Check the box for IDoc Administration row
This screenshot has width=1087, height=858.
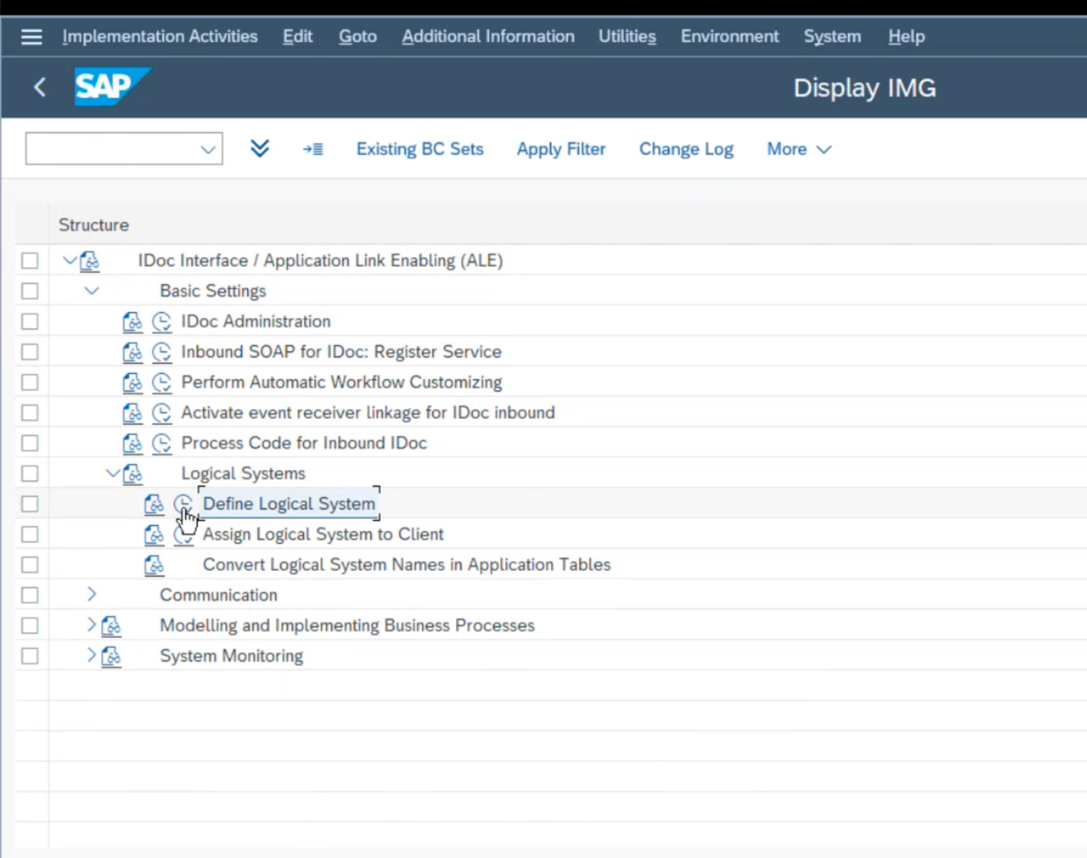click(30, 321)
